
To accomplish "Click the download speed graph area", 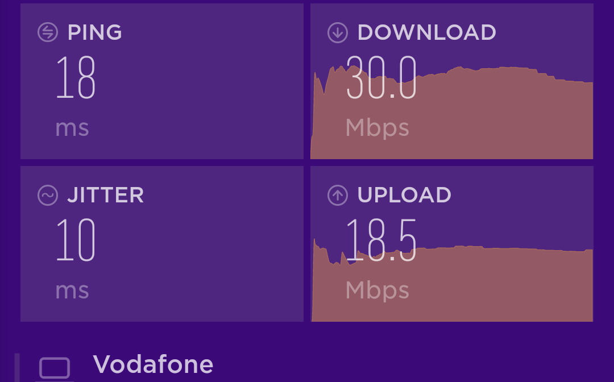I will [452, 113].
